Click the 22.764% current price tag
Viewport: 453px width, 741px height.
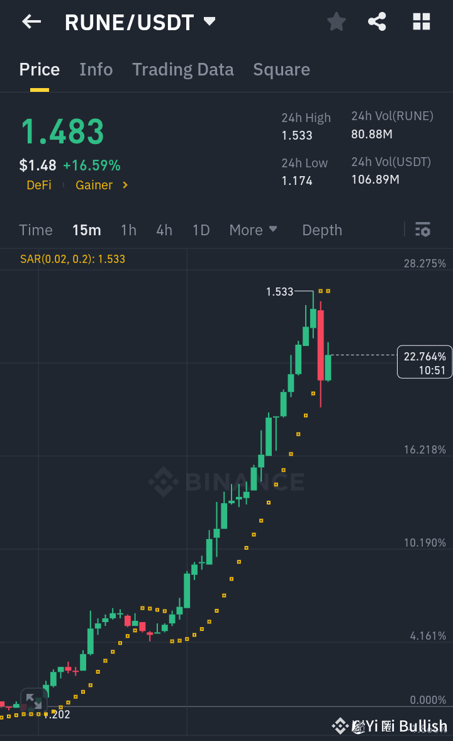pyautogui.click(x=424, y=362)
